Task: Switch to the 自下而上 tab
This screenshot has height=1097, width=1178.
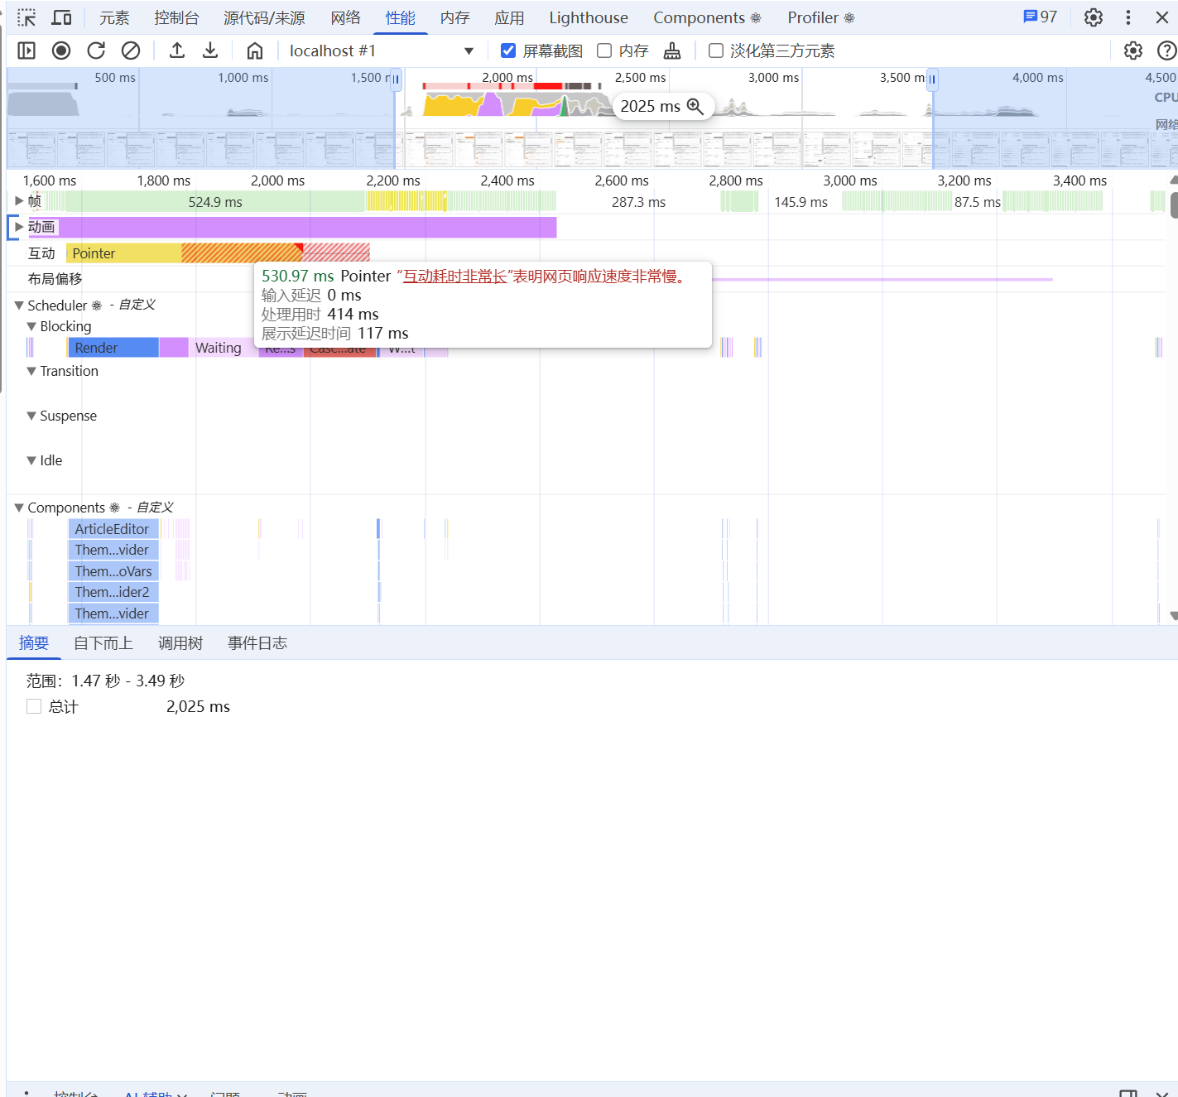Action: (103, 643)
